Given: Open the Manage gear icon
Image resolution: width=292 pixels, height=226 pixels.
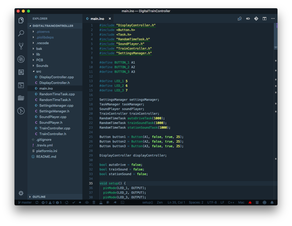Looking at the screenshot, I should [x=21, y=193].
